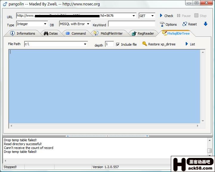Open the DB dropdown showing MSSQL with Error
The image size is (215, 172).
(x=88, y=24)
